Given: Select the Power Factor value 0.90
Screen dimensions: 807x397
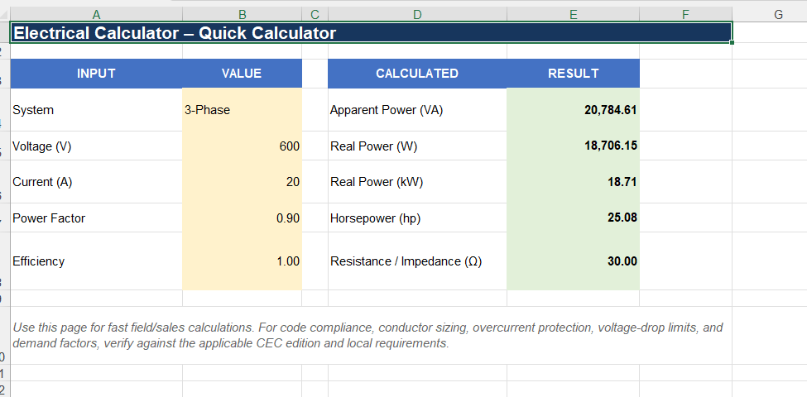Looking at the screenshot, I should (x=242, y=218).
